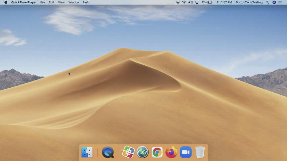Open Finder from the Dock
The image size is (287, 161).
(x=87, y=152)
